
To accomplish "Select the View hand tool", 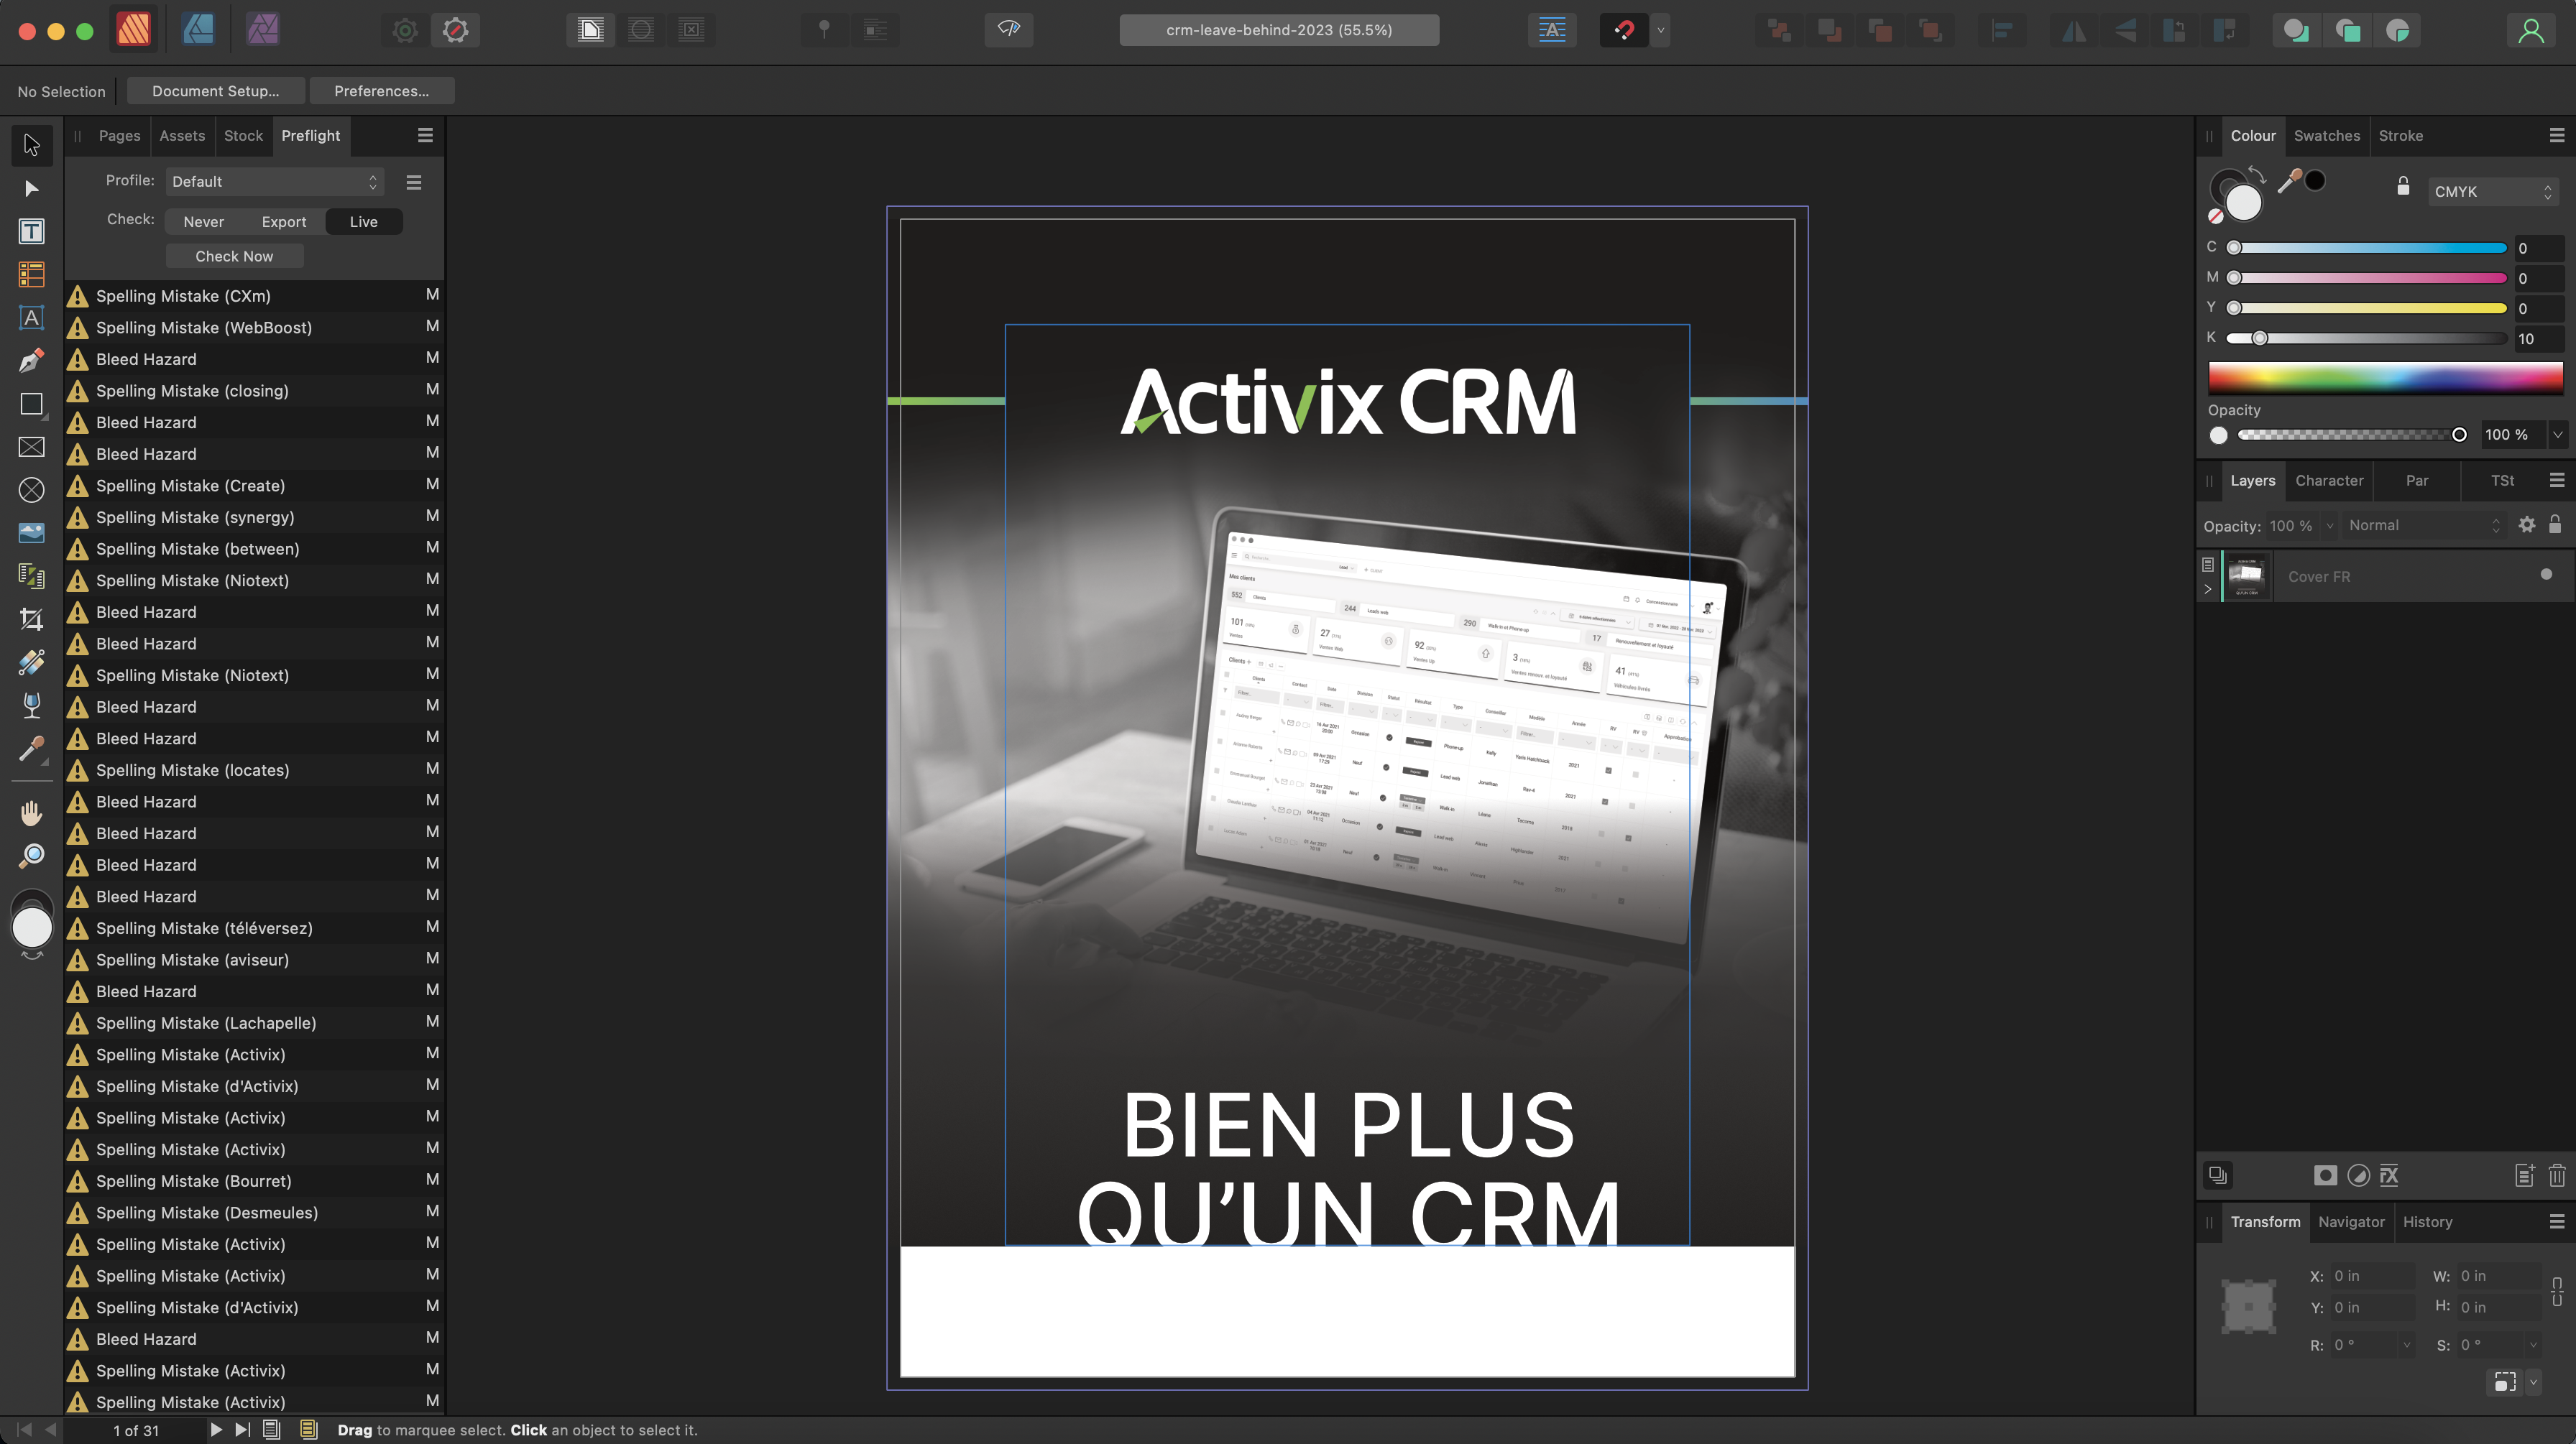I will coord(31,813).
